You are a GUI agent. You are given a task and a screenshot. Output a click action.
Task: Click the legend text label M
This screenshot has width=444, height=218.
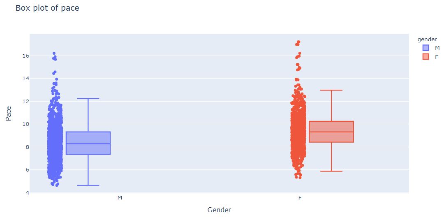pyautogui.click(x=437, y=48)
